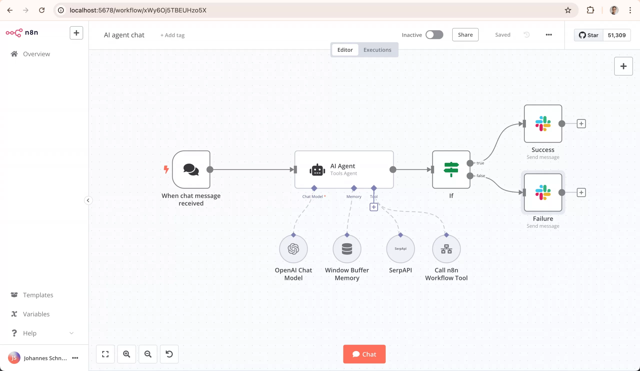Open the AI Agent node
Image resolution: width=640 pixels, height=371 pixels.
coord(344,169)
